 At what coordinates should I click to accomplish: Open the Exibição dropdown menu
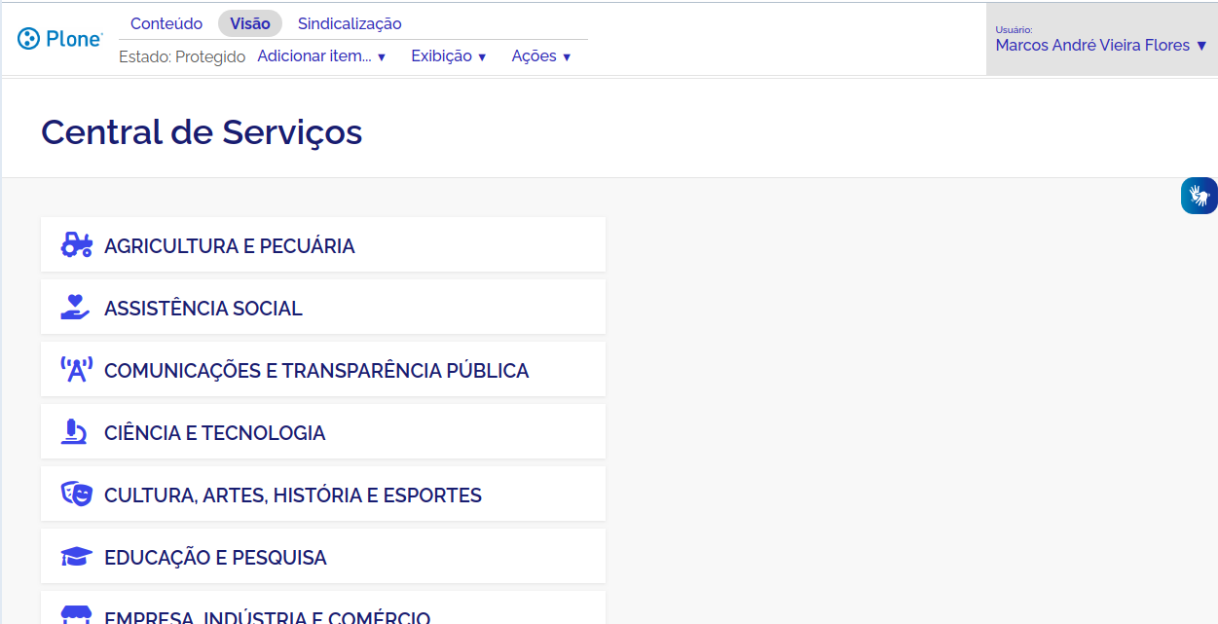(448, 56)
